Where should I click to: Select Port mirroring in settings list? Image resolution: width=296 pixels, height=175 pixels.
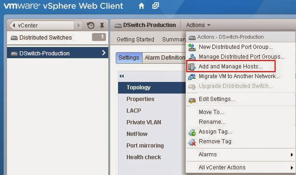[145, 146]
